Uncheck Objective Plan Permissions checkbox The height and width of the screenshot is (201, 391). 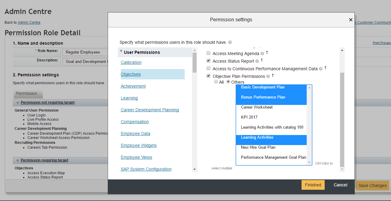pos(208,76)
